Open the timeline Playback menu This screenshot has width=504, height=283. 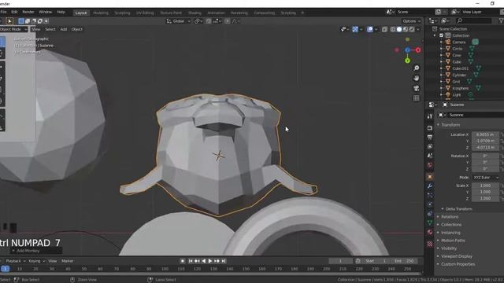[15, 261]
